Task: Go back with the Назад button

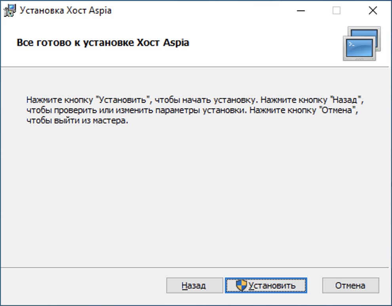Action: 194,285
